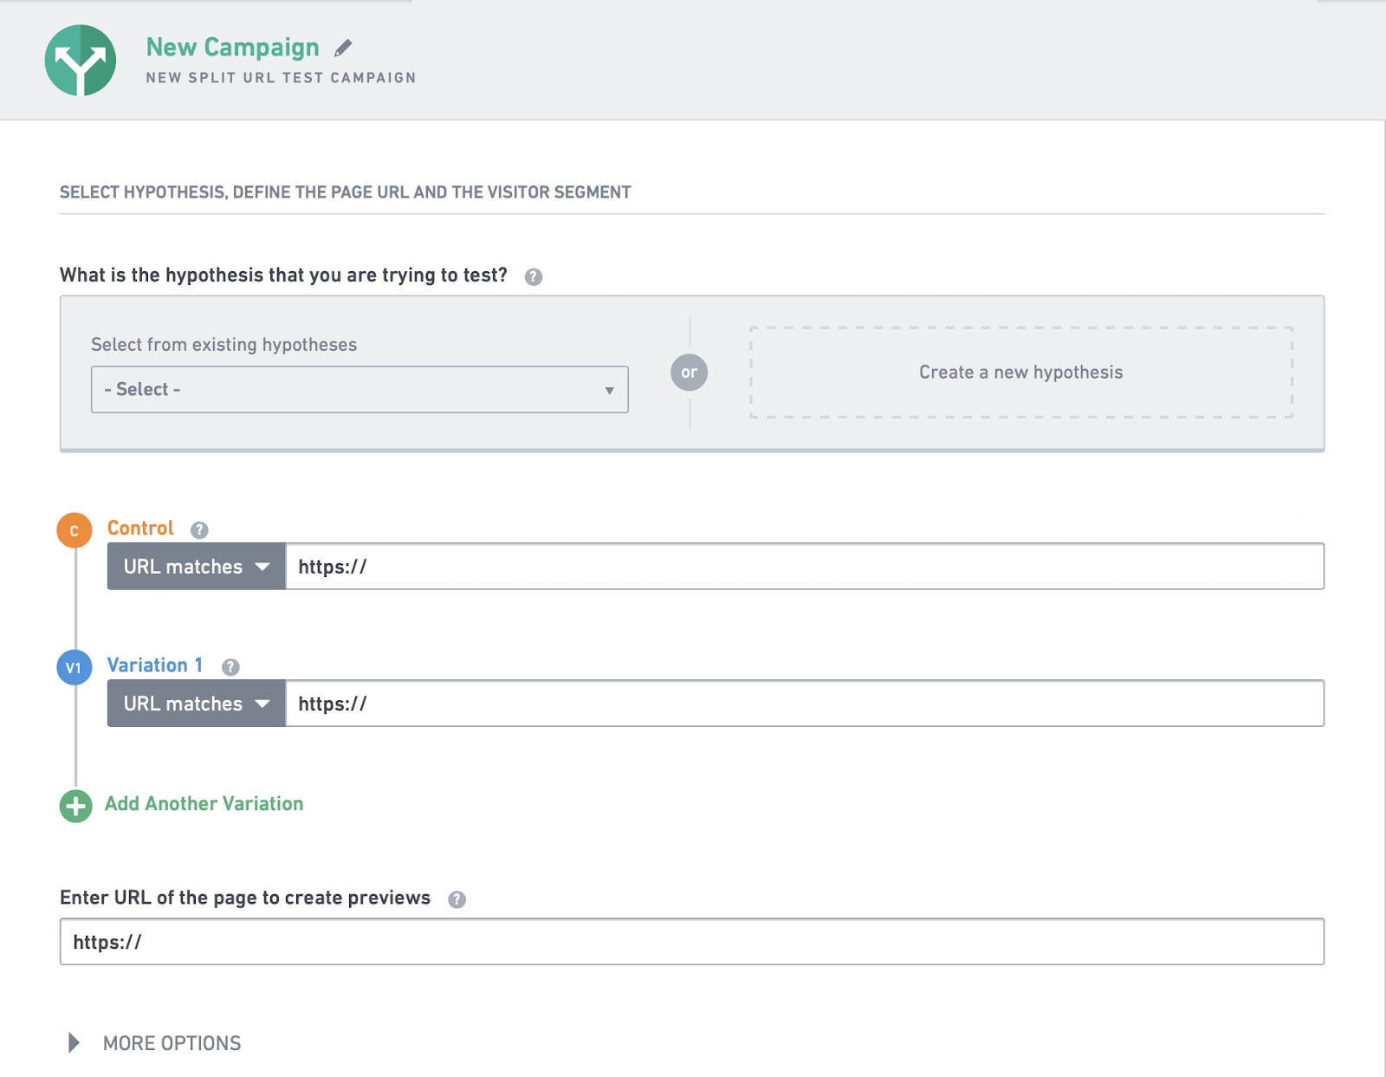Open Control URL matches dropdown
Screen dimensions: 1386x1077
[x=197, y=567]
